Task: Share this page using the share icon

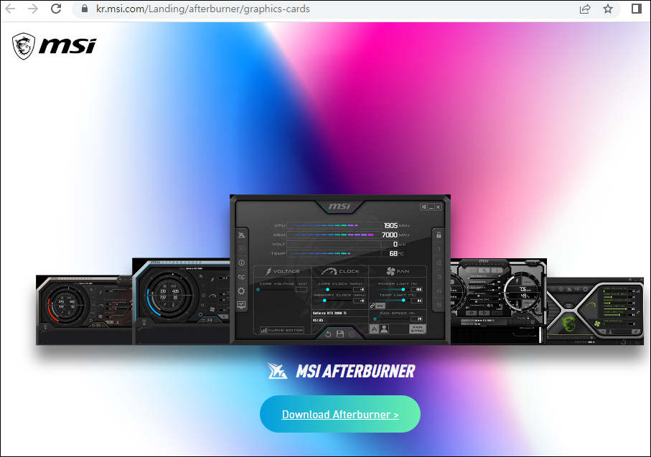Action: pos(585,9)
